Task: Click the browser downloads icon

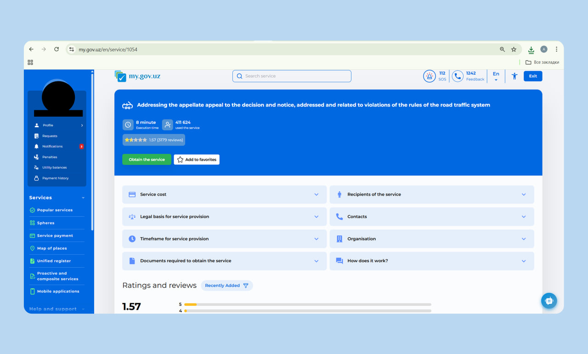Action: coord(531,50)
